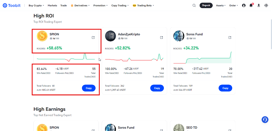The height and width of the screenshot is (131, 272).
Task: Expand the Promotion dropdown
Action: [x=101, y=6]
